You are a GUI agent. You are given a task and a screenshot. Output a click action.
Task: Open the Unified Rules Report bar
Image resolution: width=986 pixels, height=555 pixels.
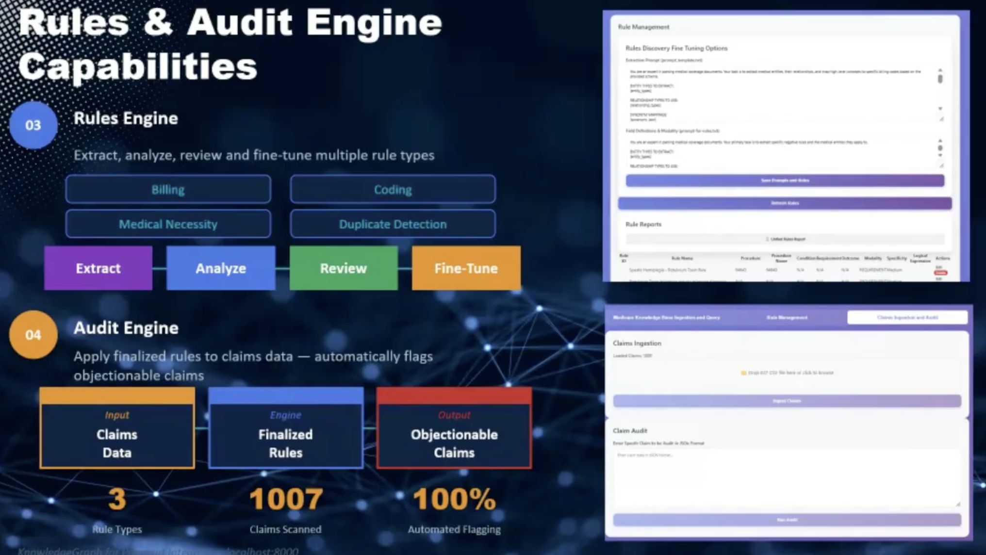(785, 239)
